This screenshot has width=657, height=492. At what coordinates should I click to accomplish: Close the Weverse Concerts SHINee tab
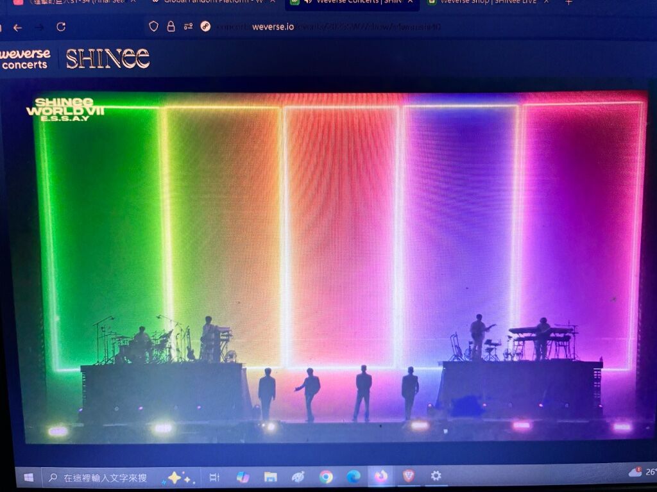click(x=409, y=2)
